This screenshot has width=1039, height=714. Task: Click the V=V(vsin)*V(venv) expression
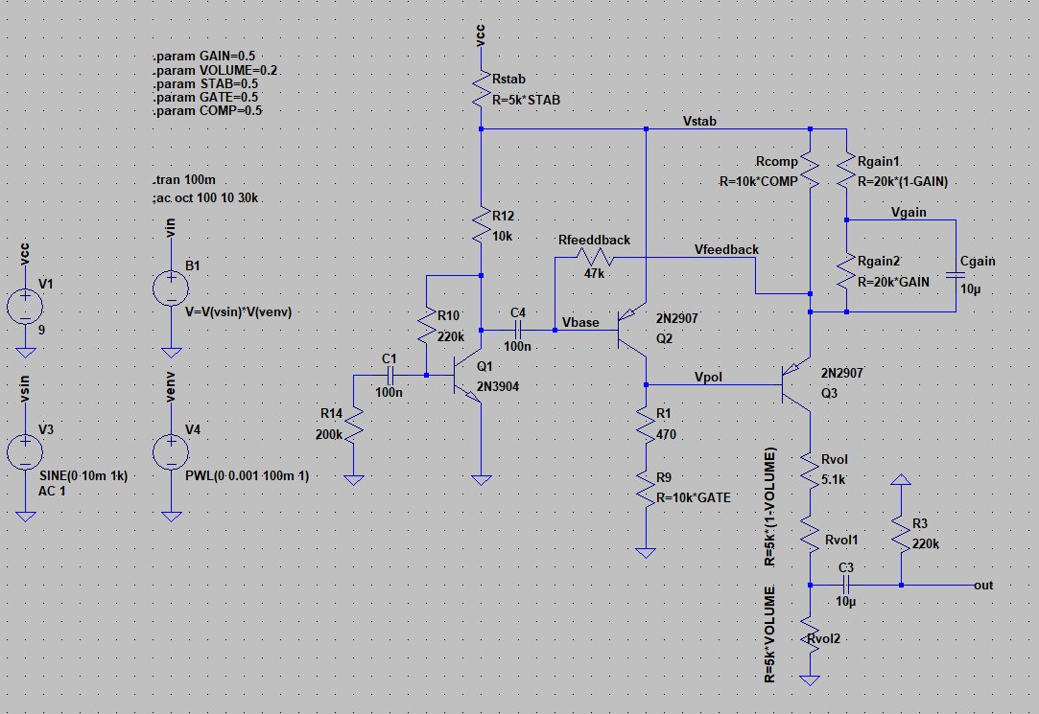coord(239,311)
